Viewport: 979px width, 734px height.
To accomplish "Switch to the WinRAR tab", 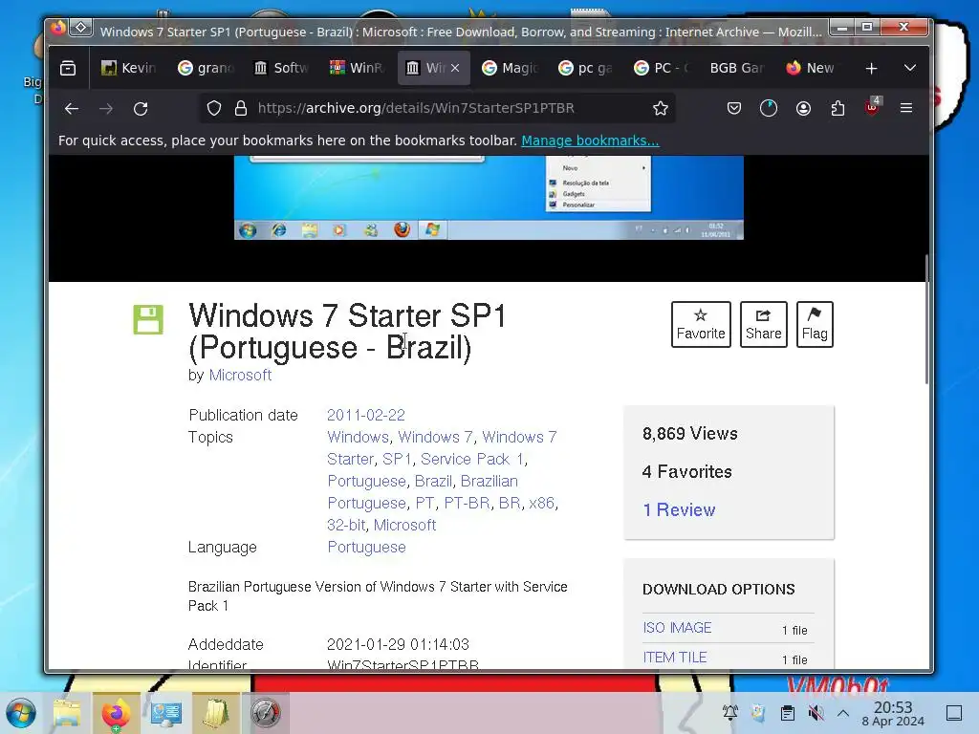I will 358,68.
